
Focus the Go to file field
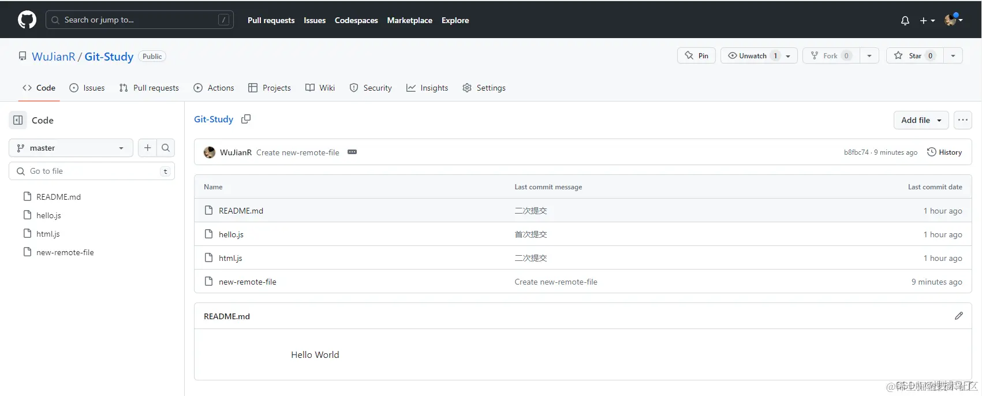pos(92,171)
